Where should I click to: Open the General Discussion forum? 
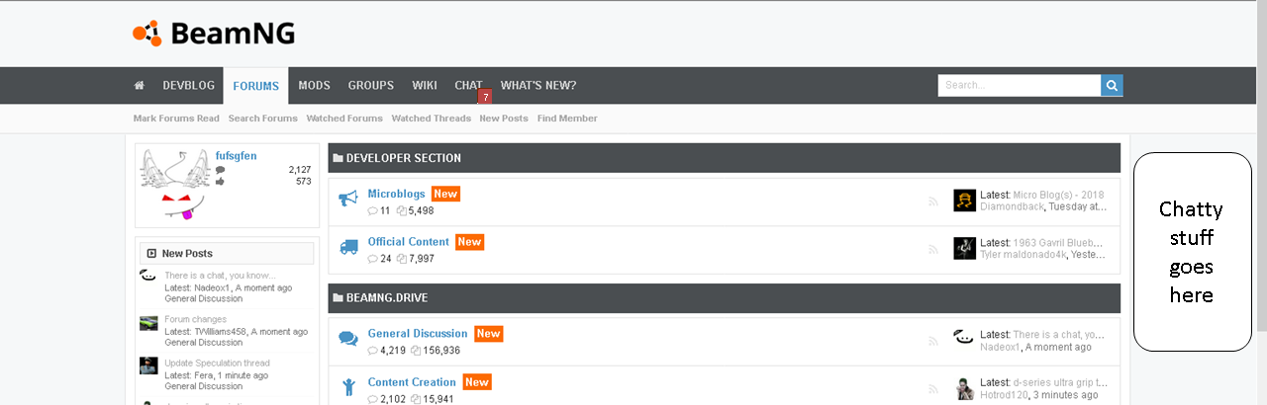(418, 334)
